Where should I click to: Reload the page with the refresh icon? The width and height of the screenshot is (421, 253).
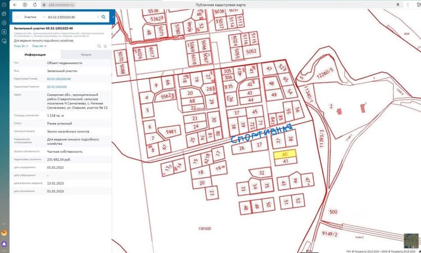point(35,5)
